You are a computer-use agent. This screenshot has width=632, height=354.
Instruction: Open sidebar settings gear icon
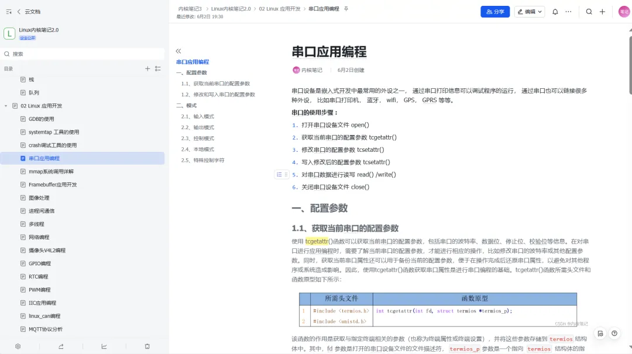click(x=18, y=346)
